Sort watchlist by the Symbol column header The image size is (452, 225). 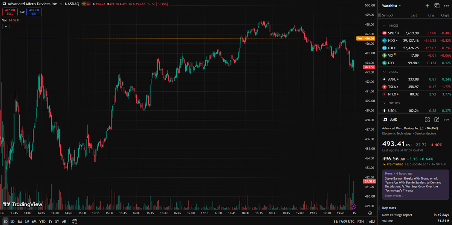(x=388, y=15)
